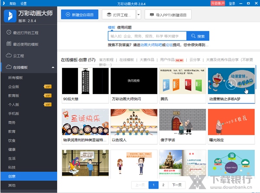
Task: Select page 1 in pagination
Action: click(153, 185)
